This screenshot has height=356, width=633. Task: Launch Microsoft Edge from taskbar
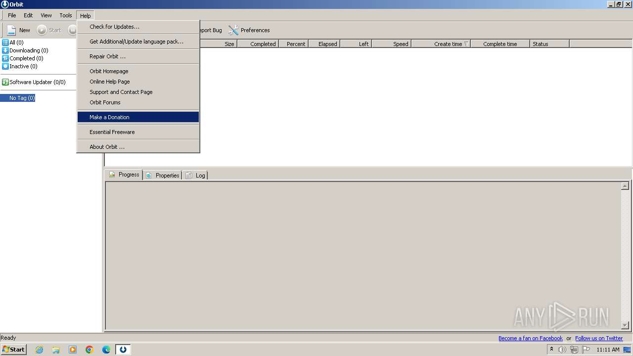106,350
